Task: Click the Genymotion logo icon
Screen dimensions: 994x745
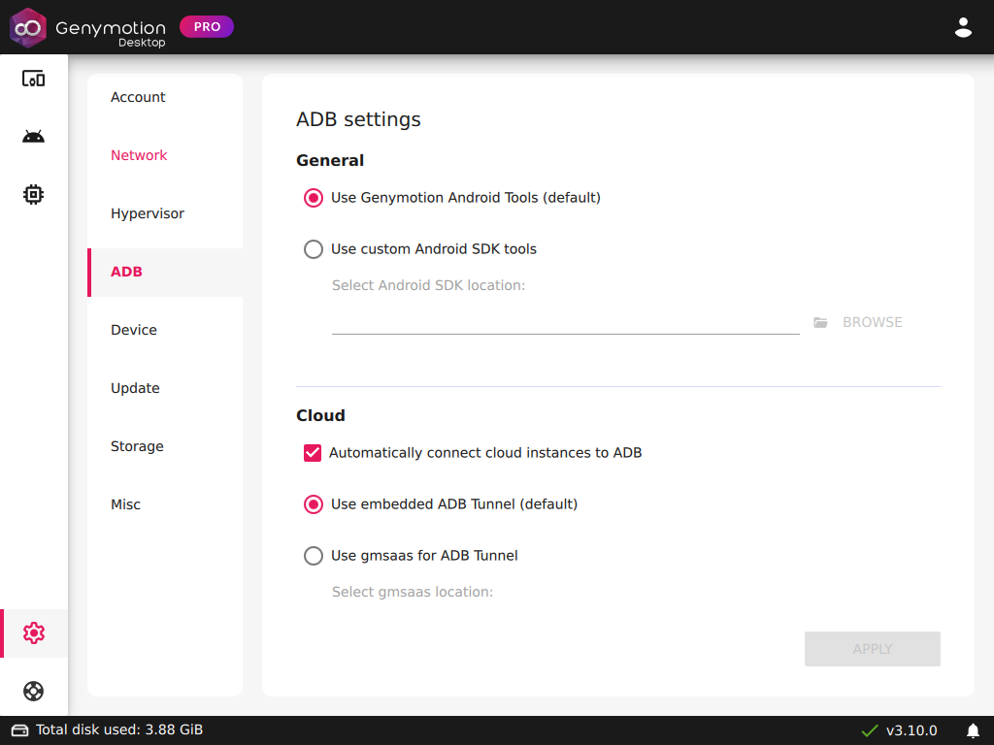Action: (x=28, y=27)
